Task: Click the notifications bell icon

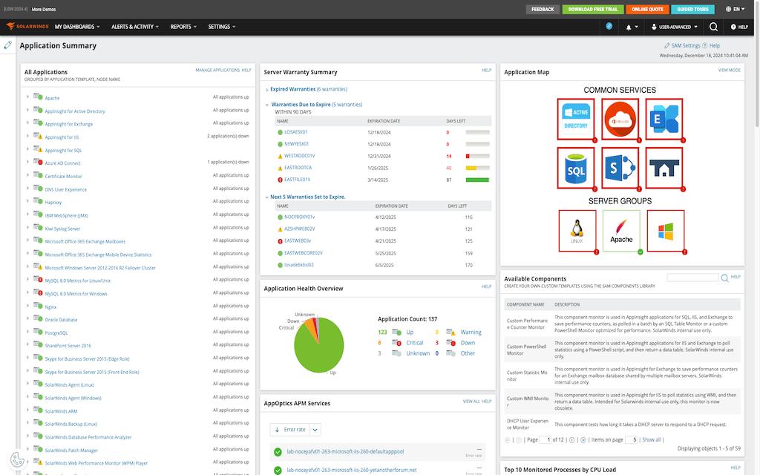Action: tap(629, 27)
